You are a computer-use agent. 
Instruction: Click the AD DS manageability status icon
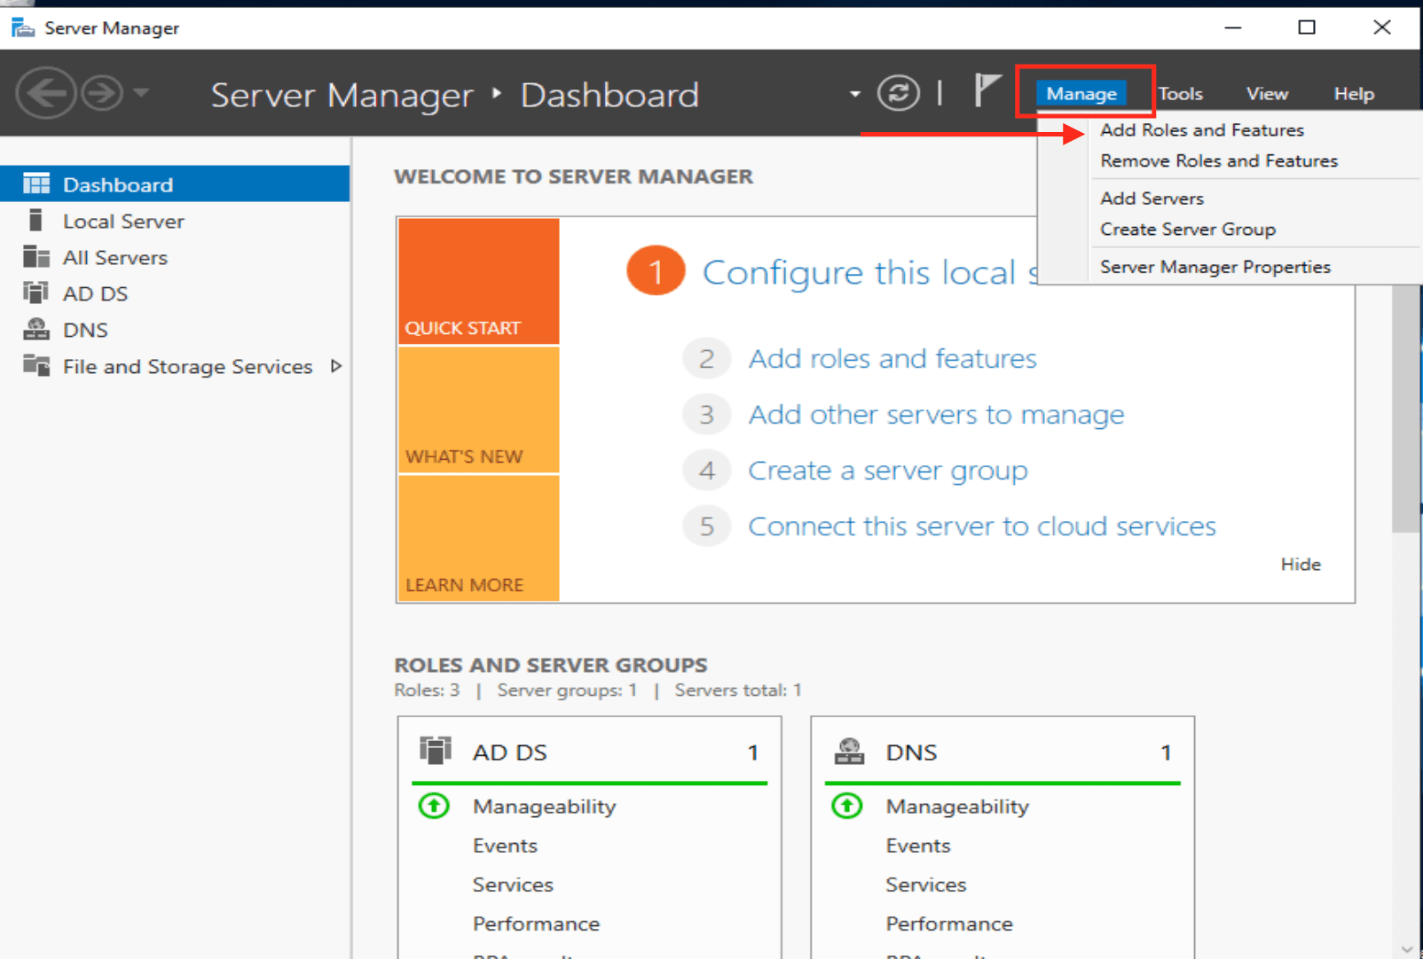[434, 806]
